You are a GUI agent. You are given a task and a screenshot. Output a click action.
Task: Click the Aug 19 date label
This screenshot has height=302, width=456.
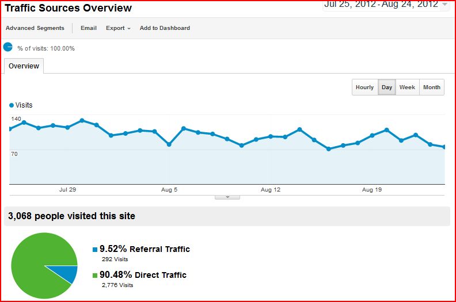coord(372,189)
